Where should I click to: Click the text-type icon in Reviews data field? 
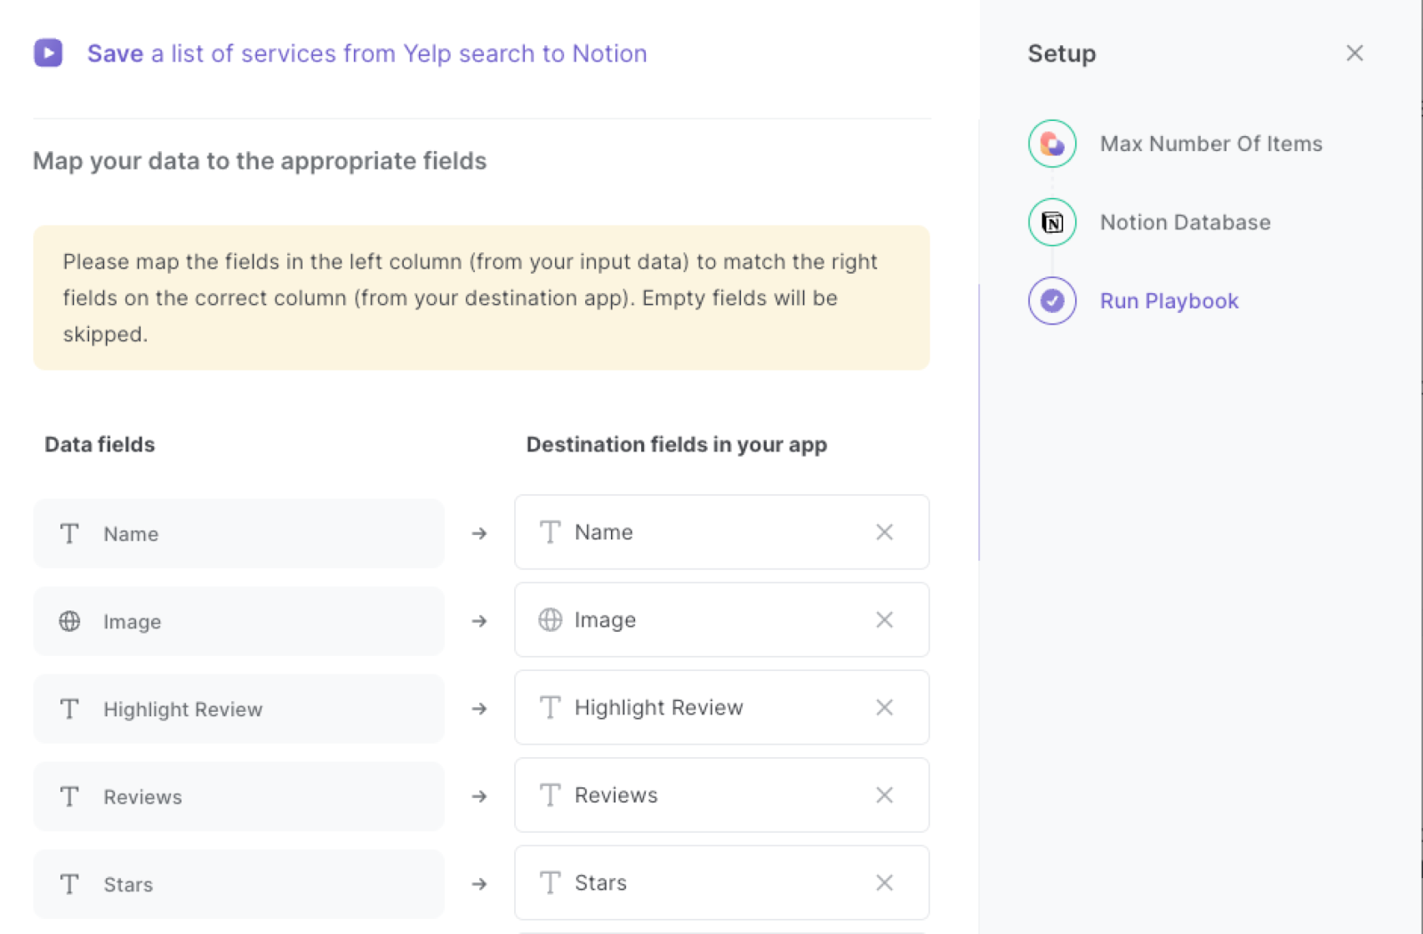click(x=69, y=796)
